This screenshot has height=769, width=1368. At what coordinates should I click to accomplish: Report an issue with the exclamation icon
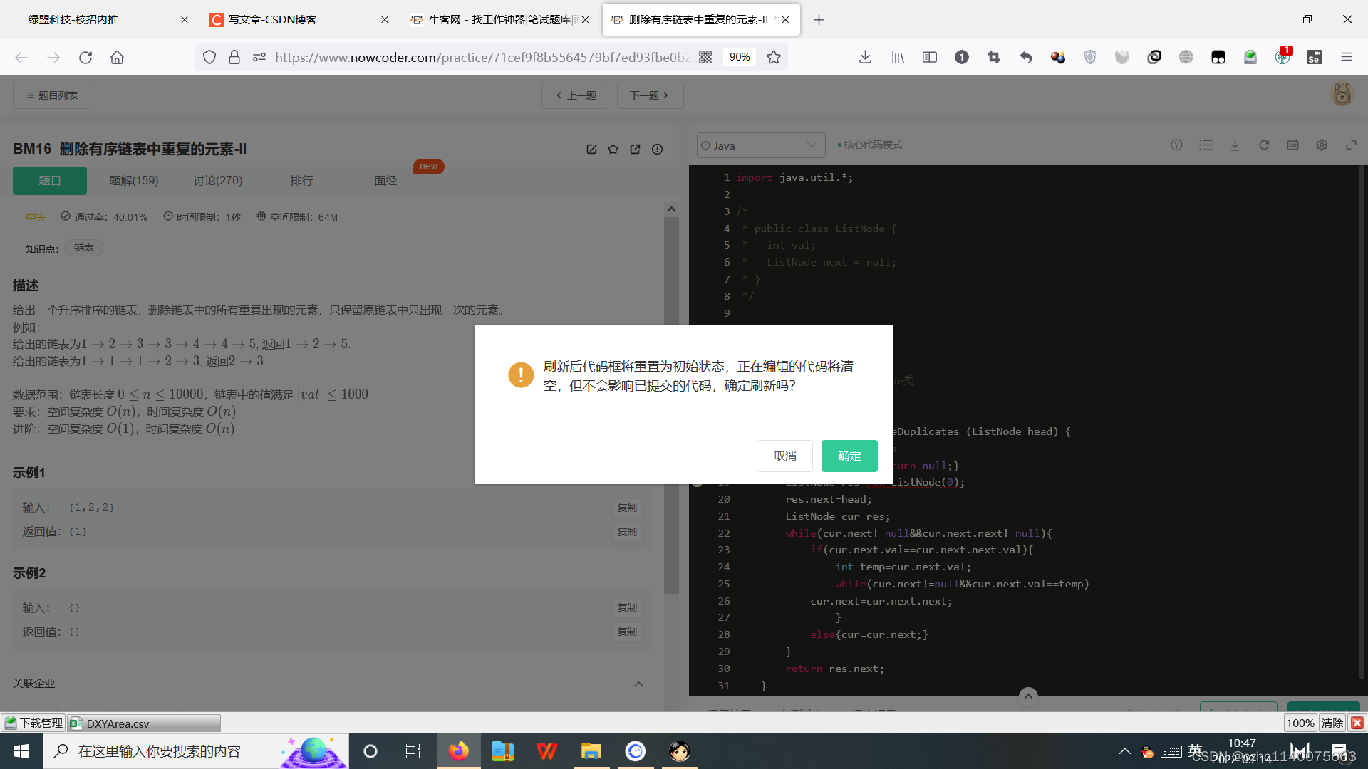[657, 149]
